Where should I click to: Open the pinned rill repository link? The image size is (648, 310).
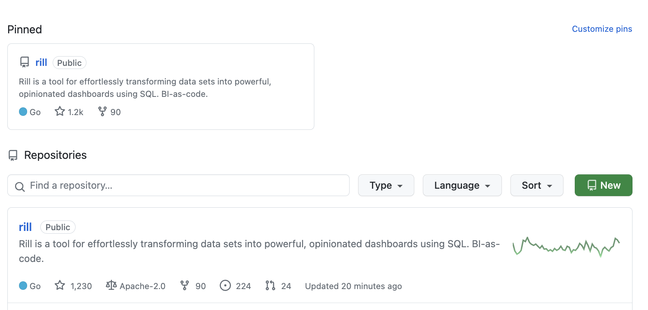click(41, 62)
